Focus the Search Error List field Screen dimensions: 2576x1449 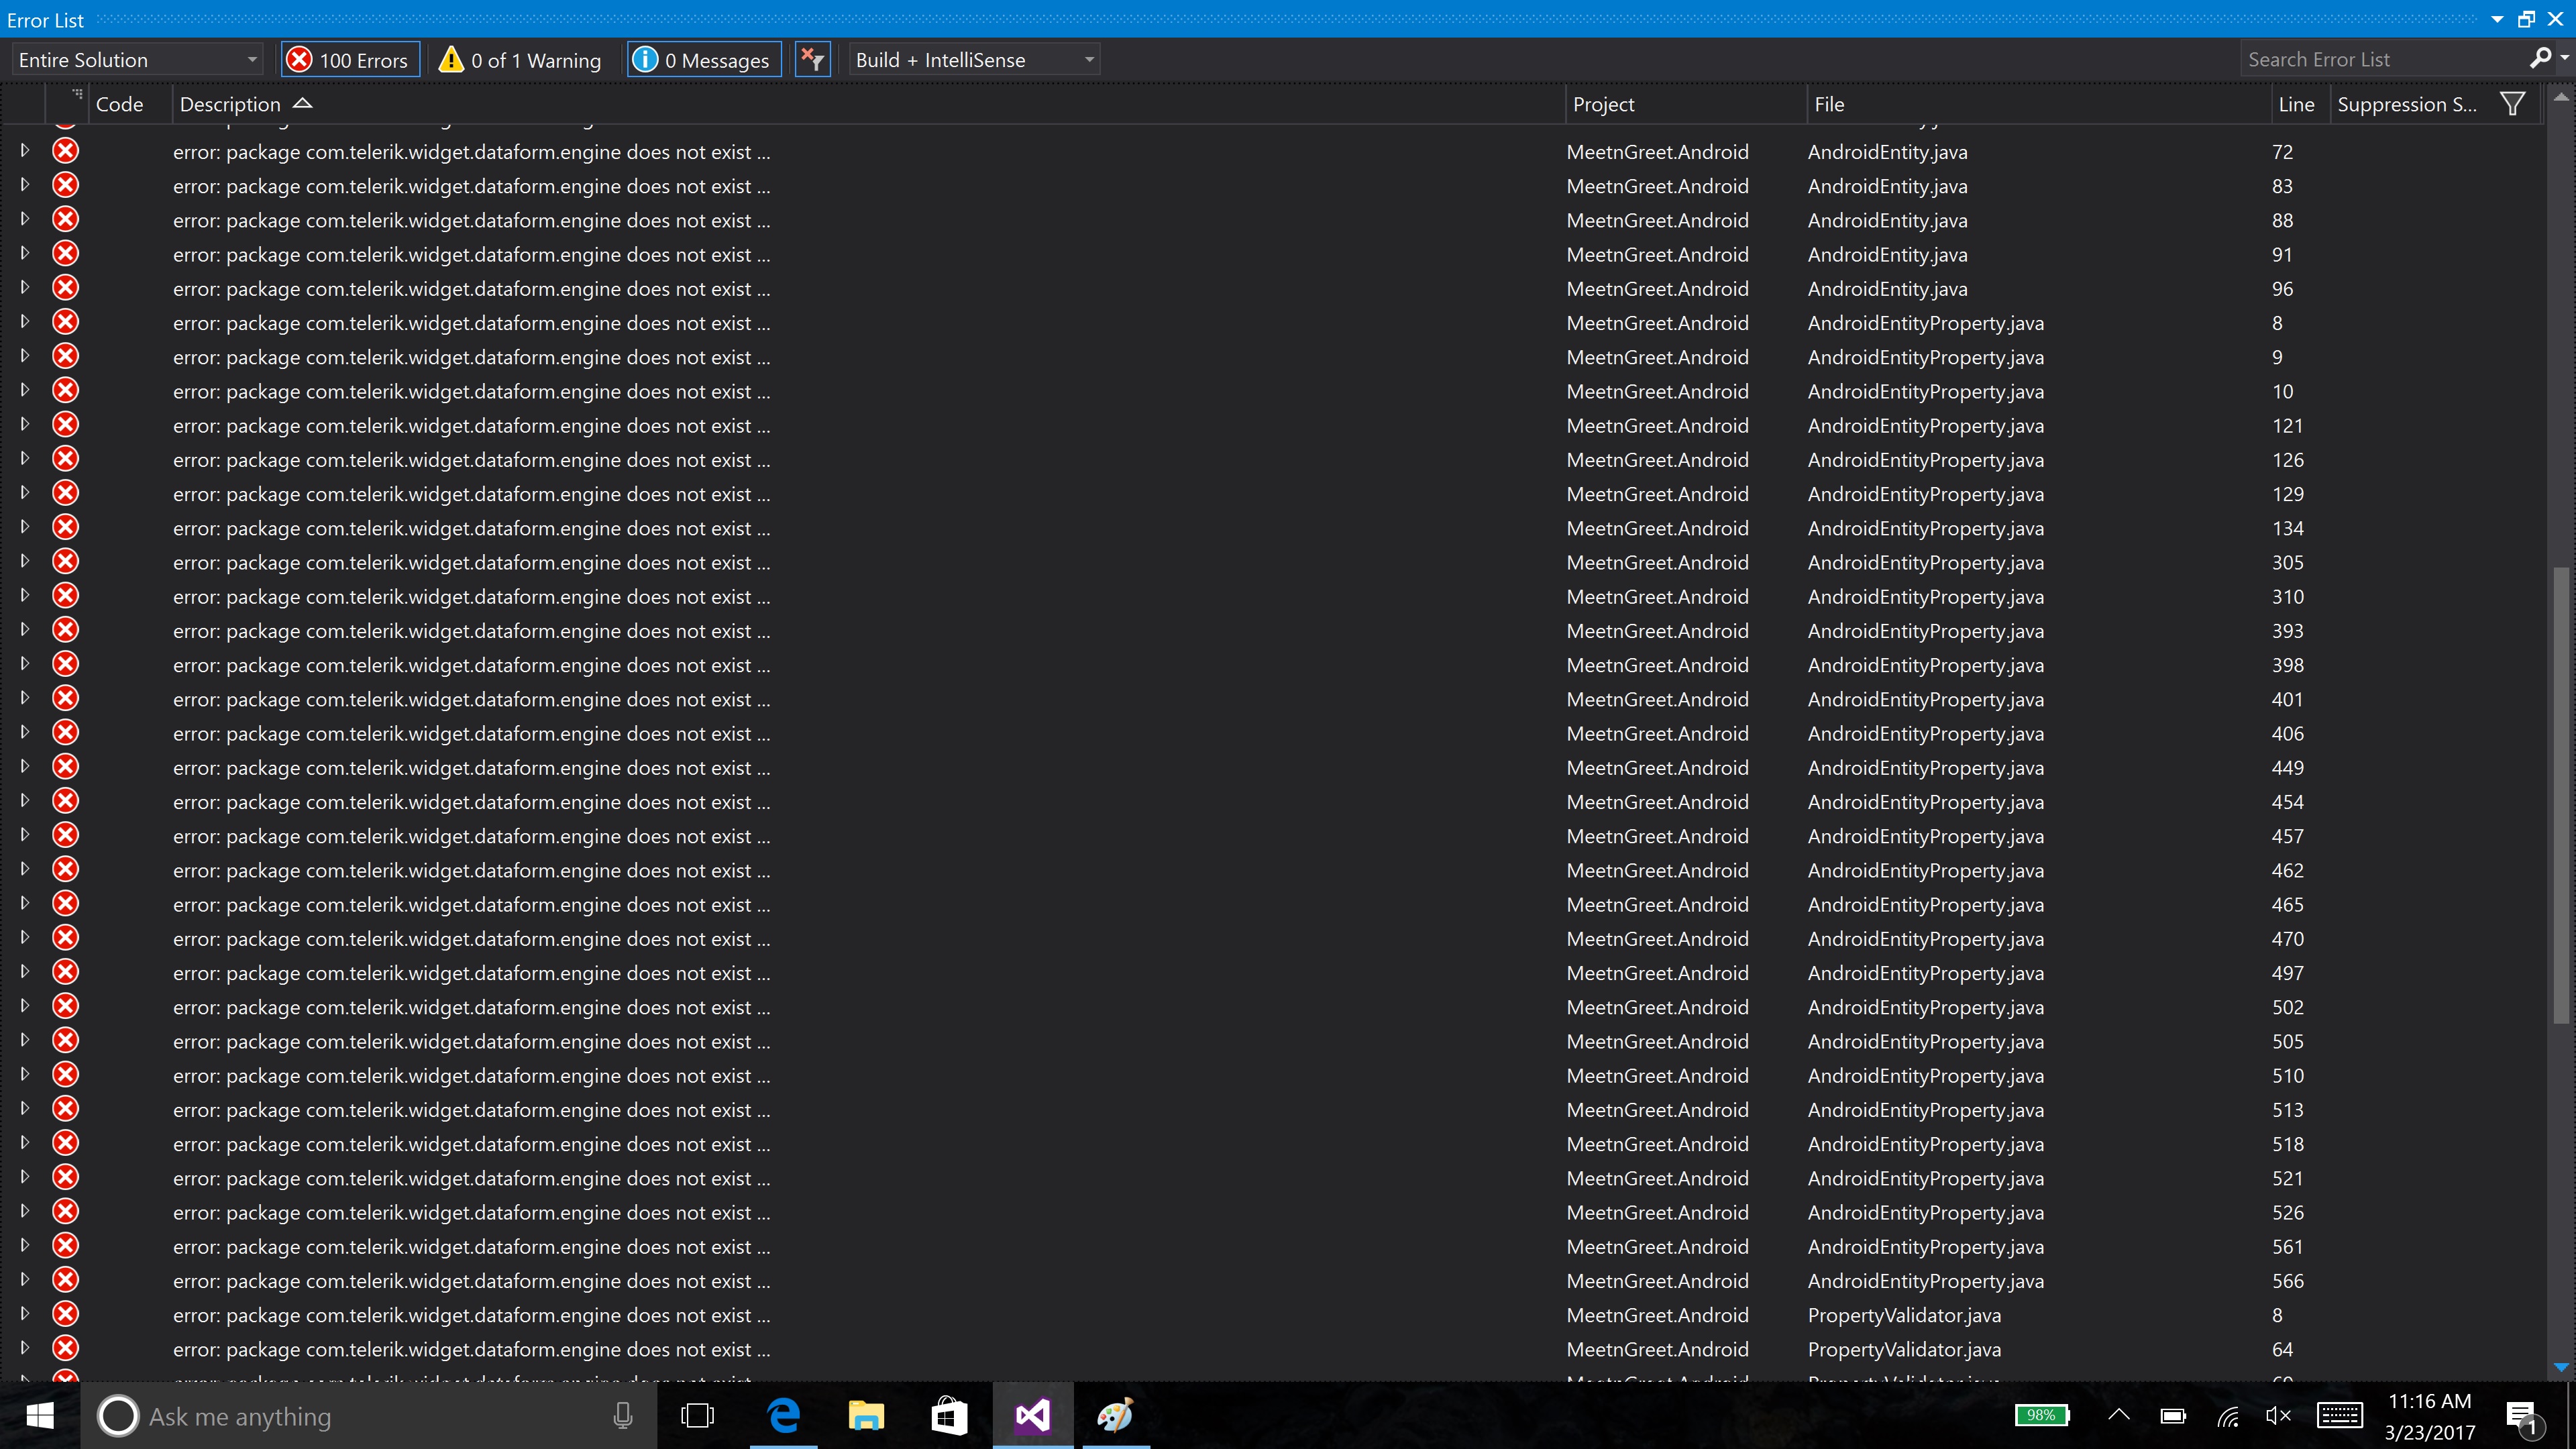pos(2380,60)
